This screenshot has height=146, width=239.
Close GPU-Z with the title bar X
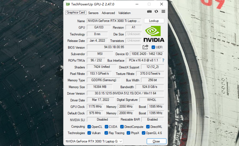(162, 4)
